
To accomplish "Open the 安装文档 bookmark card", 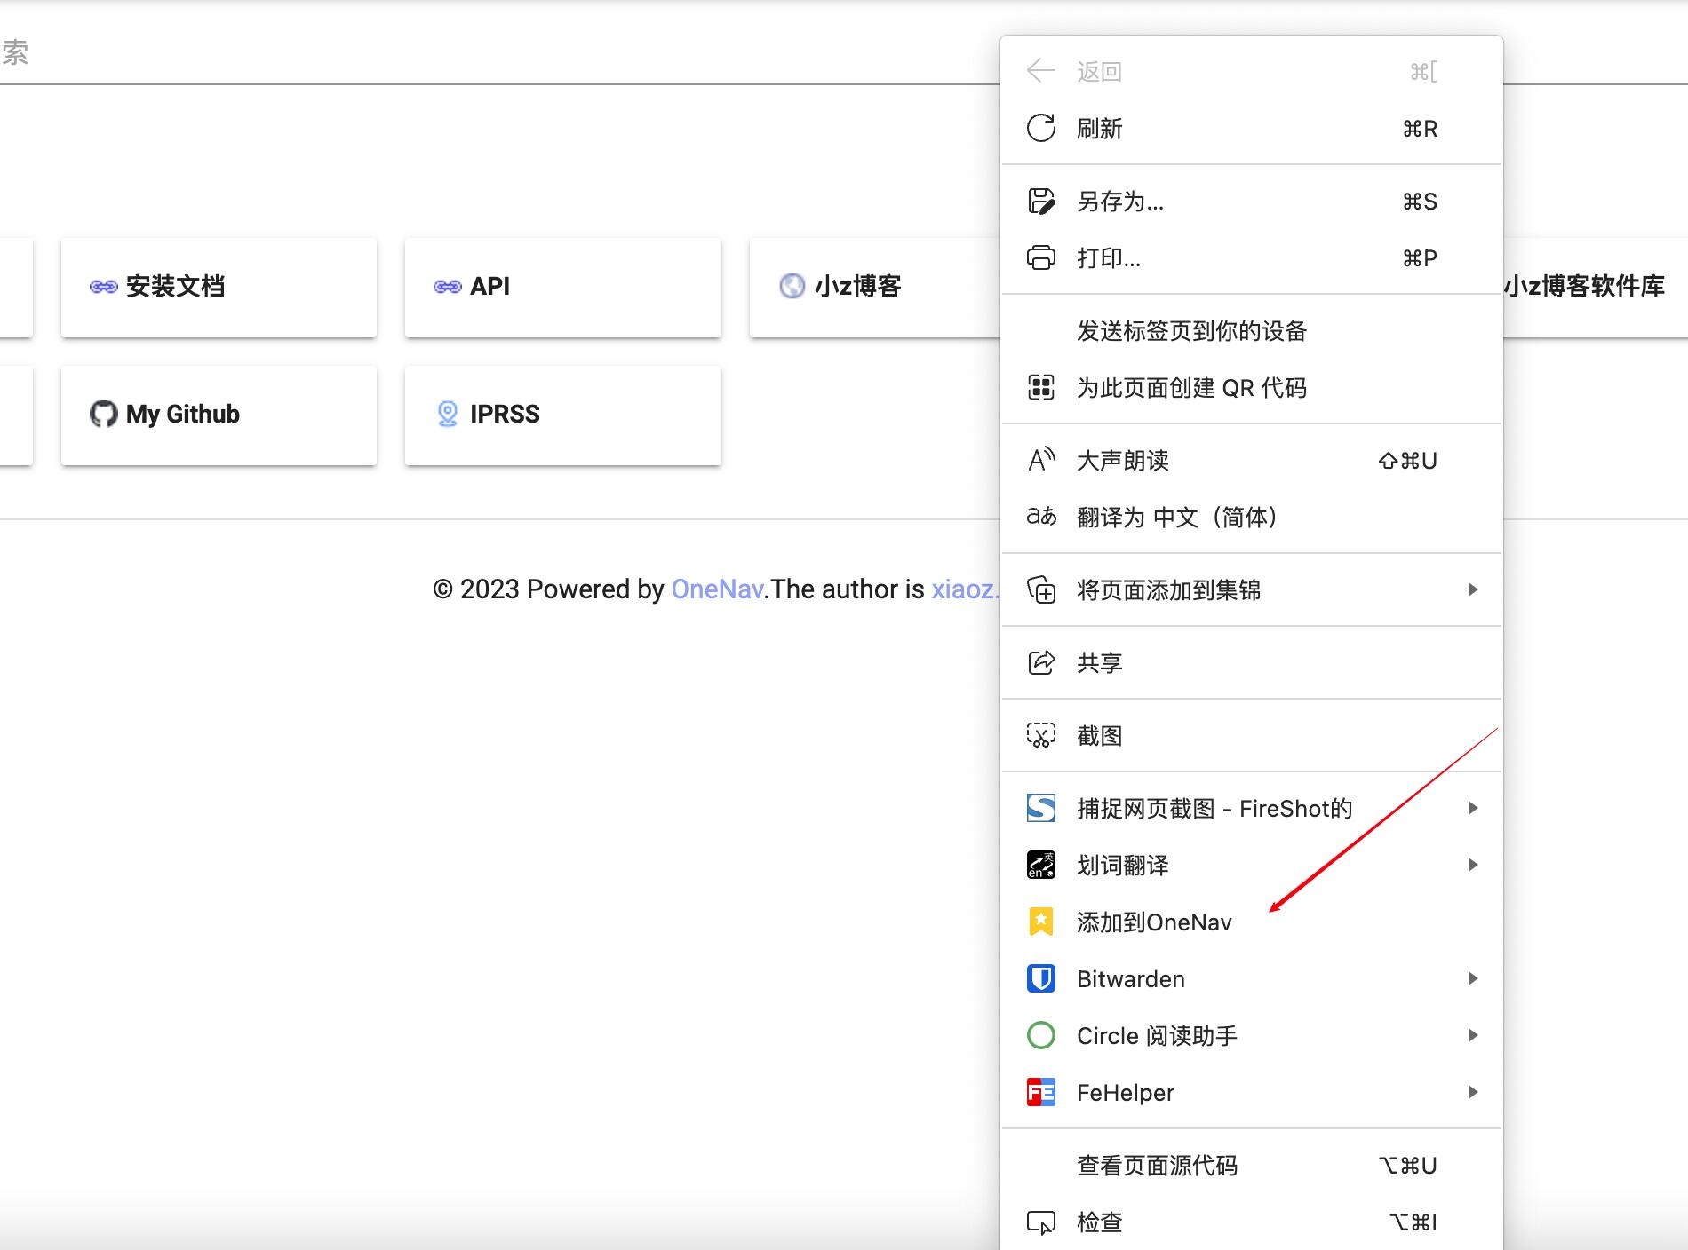I will [219, 287].
